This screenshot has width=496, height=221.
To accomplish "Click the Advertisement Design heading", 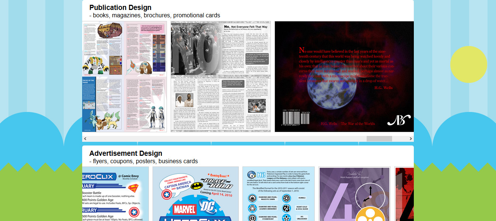I will point(125,153).
